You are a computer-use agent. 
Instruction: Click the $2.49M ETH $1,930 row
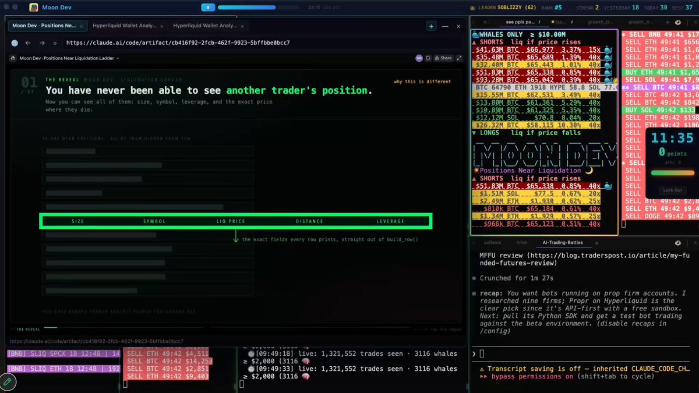[x=538, y=201]
